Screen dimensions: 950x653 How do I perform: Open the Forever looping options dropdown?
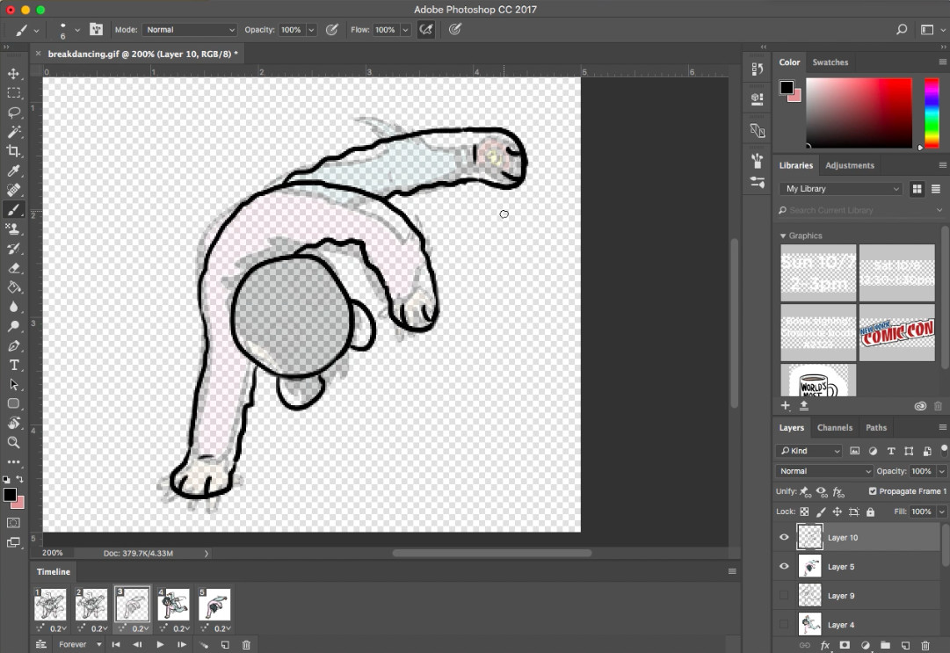[x=79, y=644]
